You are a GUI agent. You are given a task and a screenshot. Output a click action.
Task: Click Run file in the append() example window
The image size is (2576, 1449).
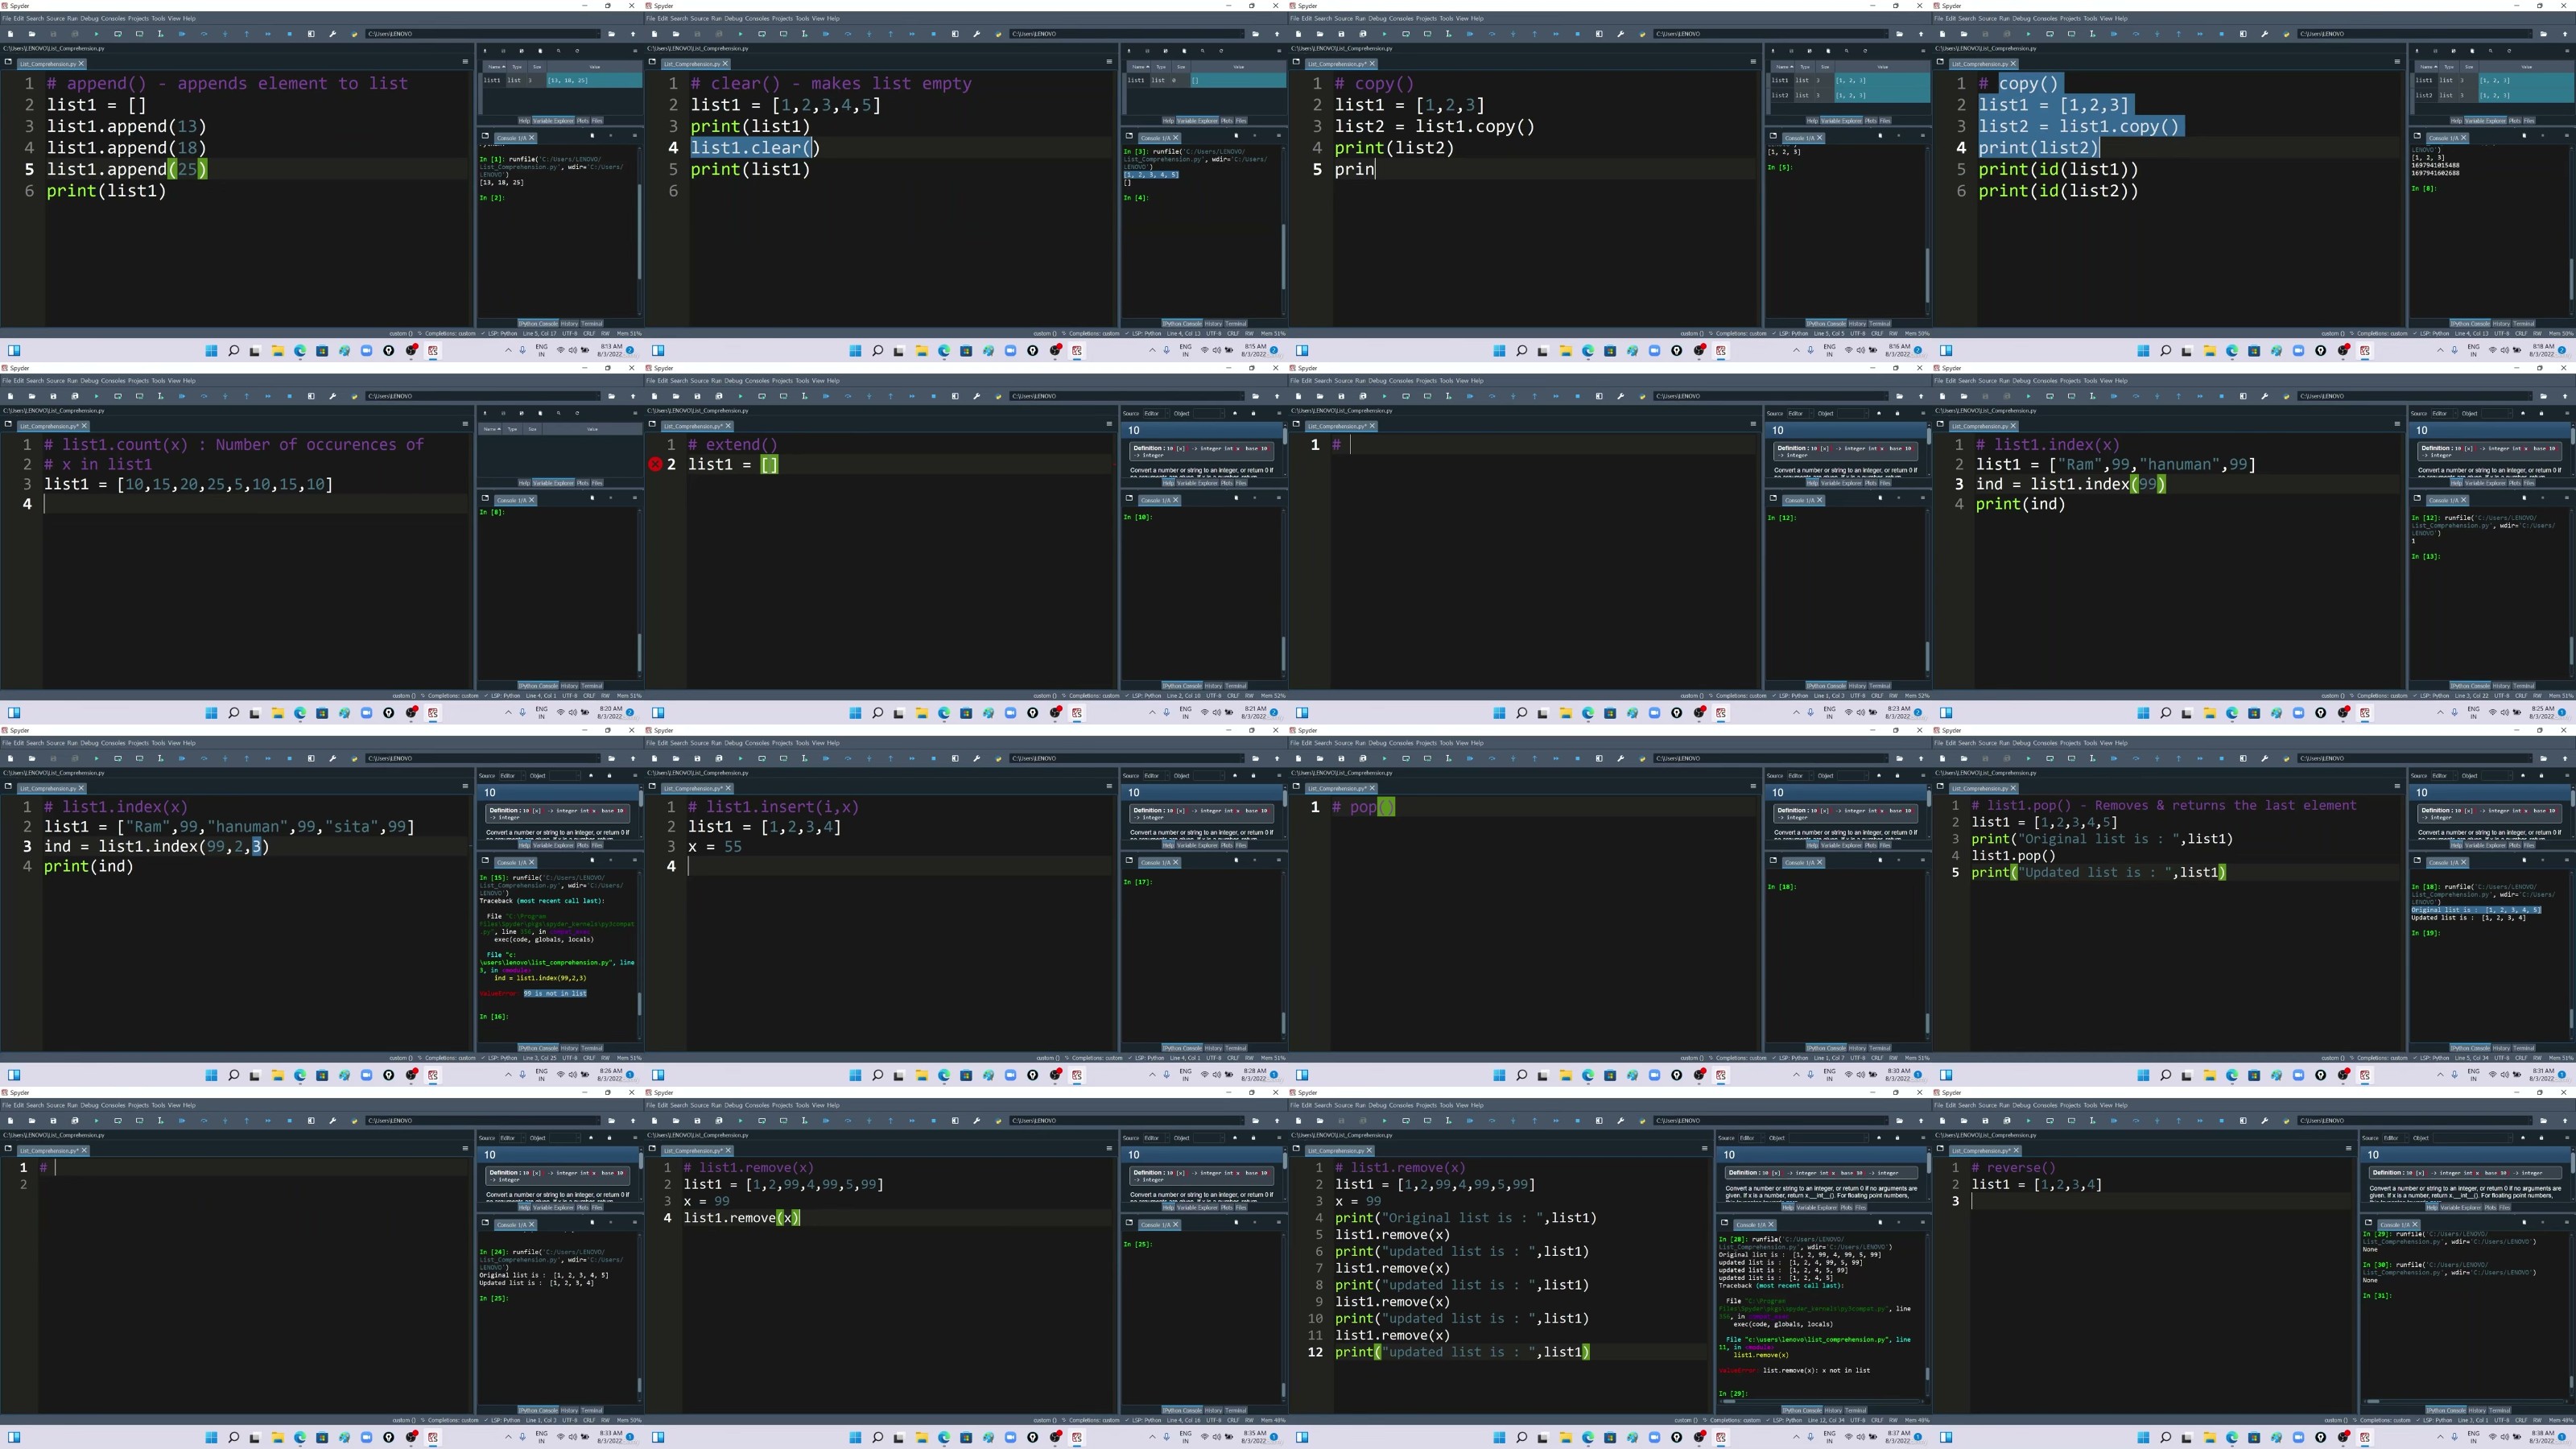pos(96,34)
